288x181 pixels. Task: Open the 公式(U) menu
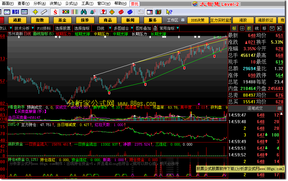(71, 3)
